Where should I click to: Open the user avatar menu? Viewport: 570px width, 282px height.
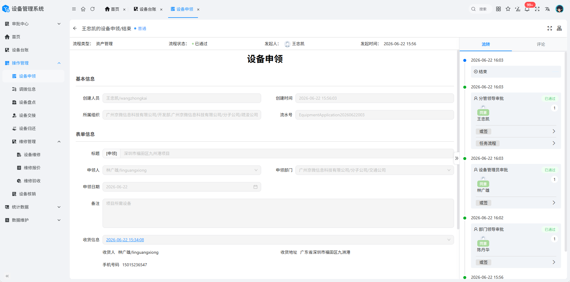pyautogui.click(x=560, y=9)
